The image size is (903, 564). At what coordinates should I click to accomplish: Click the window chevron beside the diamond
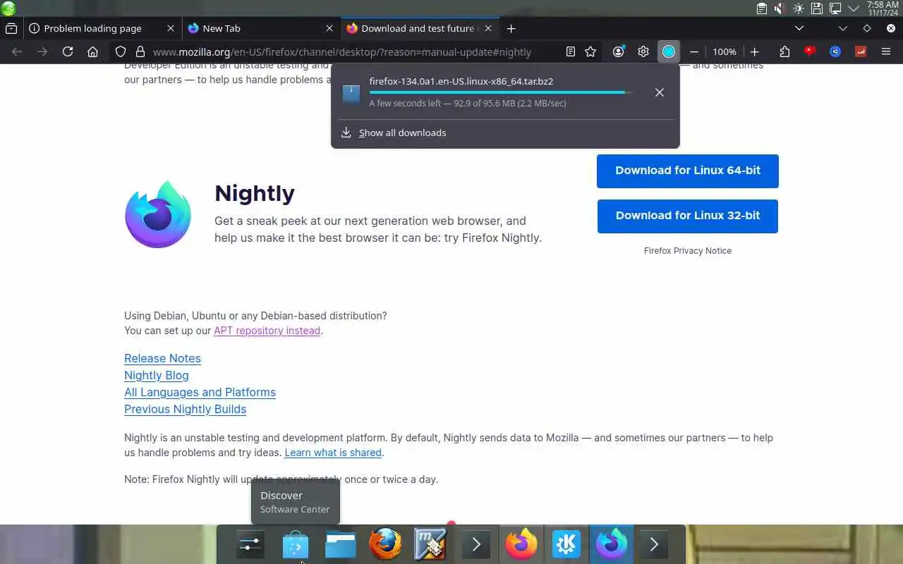[843, 28]
